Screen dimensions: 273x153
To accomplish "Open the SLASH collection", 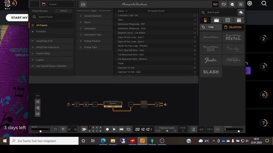I will 211,72.
